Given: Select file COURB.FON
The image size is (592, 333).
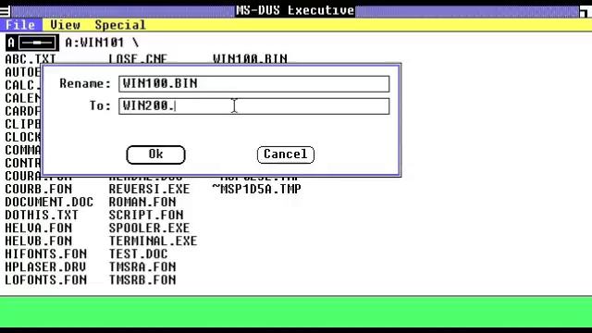Looking at the screenshot, I should point(39,189).
